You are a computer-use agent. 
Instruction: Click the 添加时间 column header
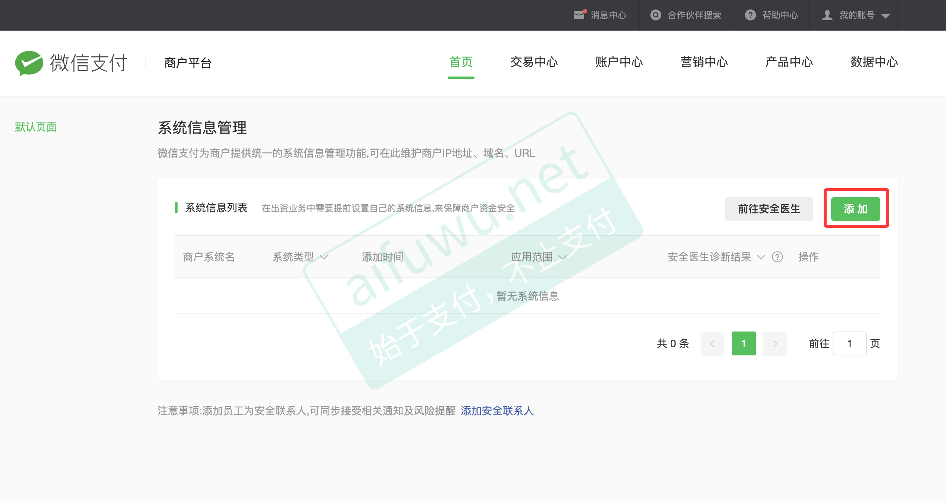tap(383, 257)
